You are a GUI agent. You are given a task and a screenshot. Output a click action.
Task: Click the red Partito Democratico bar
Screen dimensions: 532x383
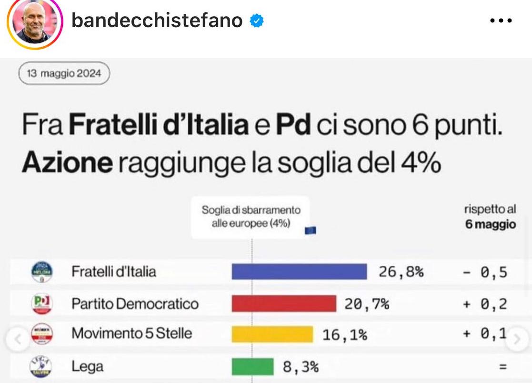284,303
